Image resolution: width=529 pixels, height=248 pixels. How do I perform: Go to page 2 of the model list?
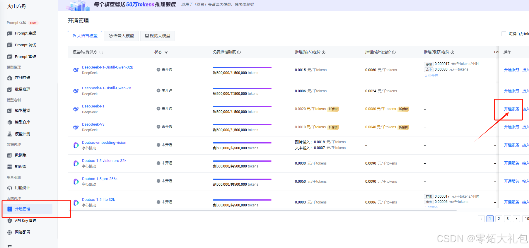(499, 219)
